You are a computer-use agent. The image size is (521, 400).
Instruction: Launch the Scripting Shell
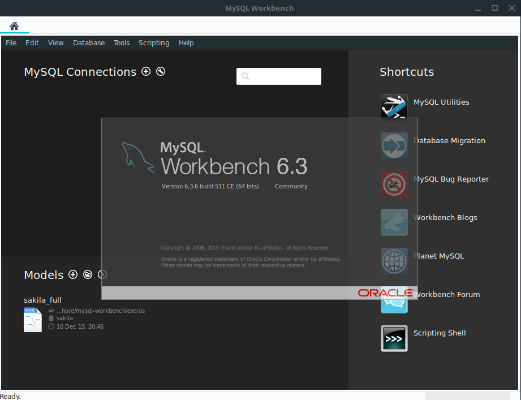click(x=394, y=338)
